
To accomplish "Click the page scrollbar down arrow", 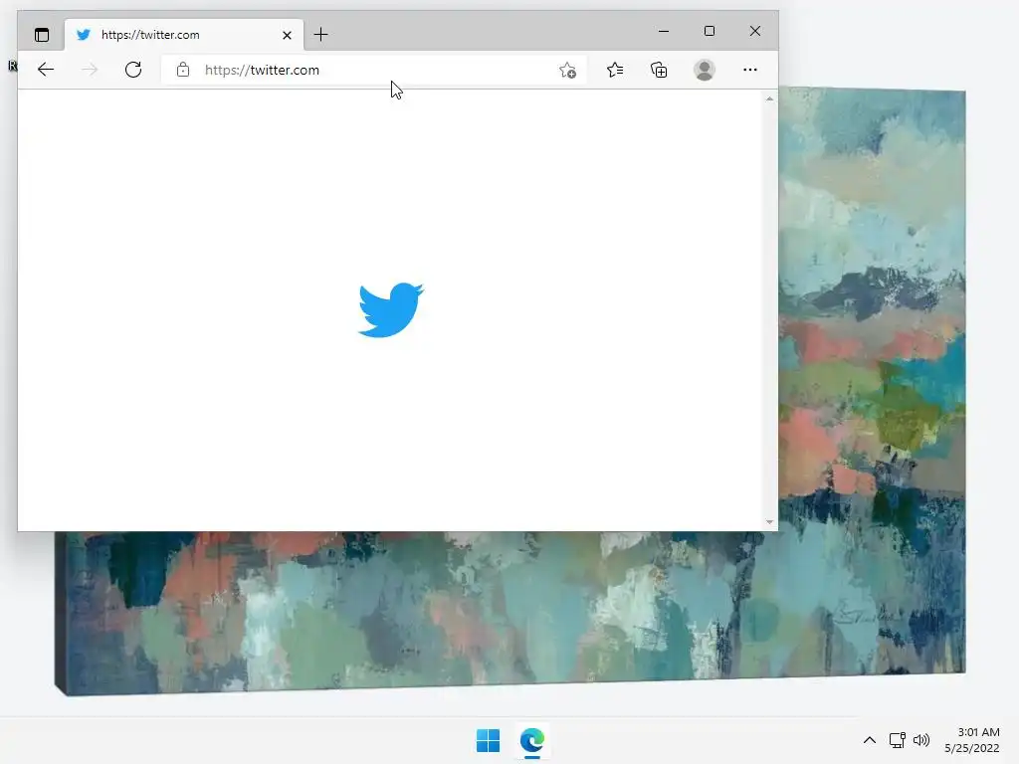I will [x=769, y=521].
